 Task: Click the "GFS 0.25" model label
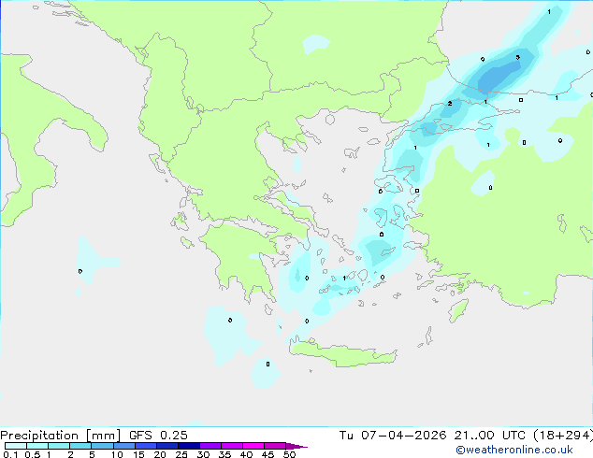pyautogui.click(x=158, y=436)
